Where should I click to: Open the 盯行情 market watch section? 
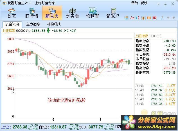click(32, 13)
